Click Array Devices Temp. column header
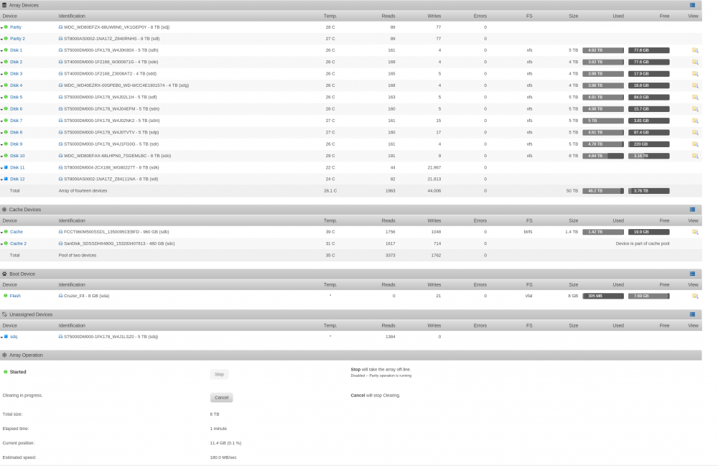This screenshot has height=466, width=718. pos(330,16)
